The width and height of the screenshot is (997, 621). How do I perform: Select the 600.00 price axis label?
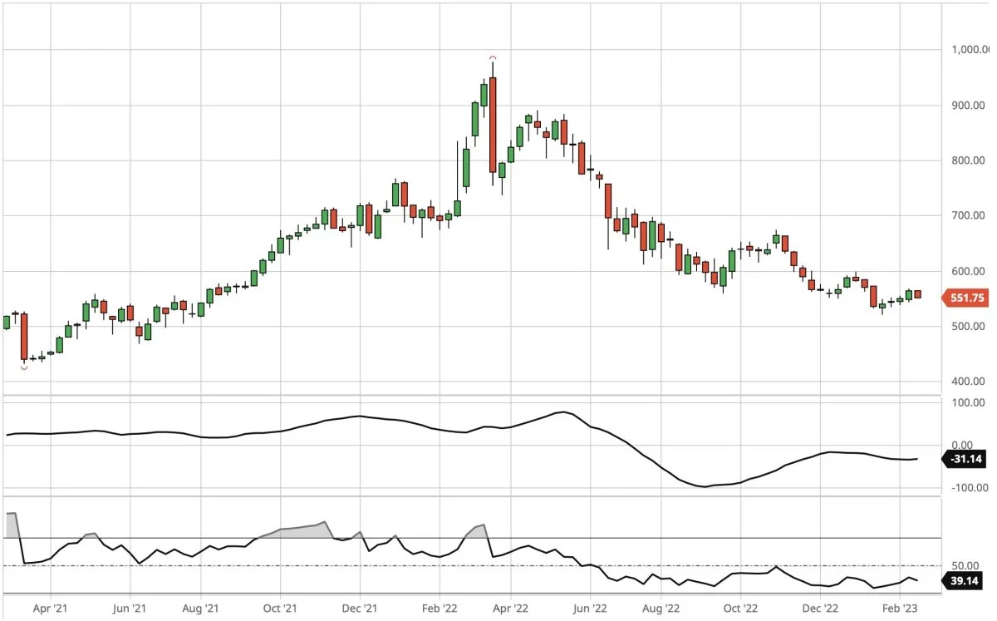(968, 271)
